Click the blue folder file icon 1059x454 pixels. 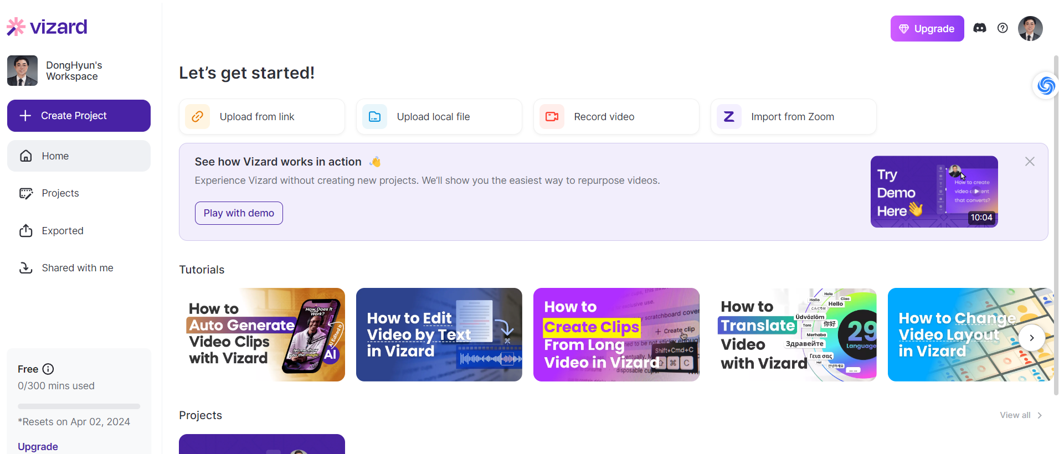pos(374,117)
